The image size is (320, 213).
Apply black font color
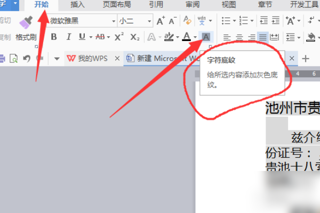click(187, 37)
